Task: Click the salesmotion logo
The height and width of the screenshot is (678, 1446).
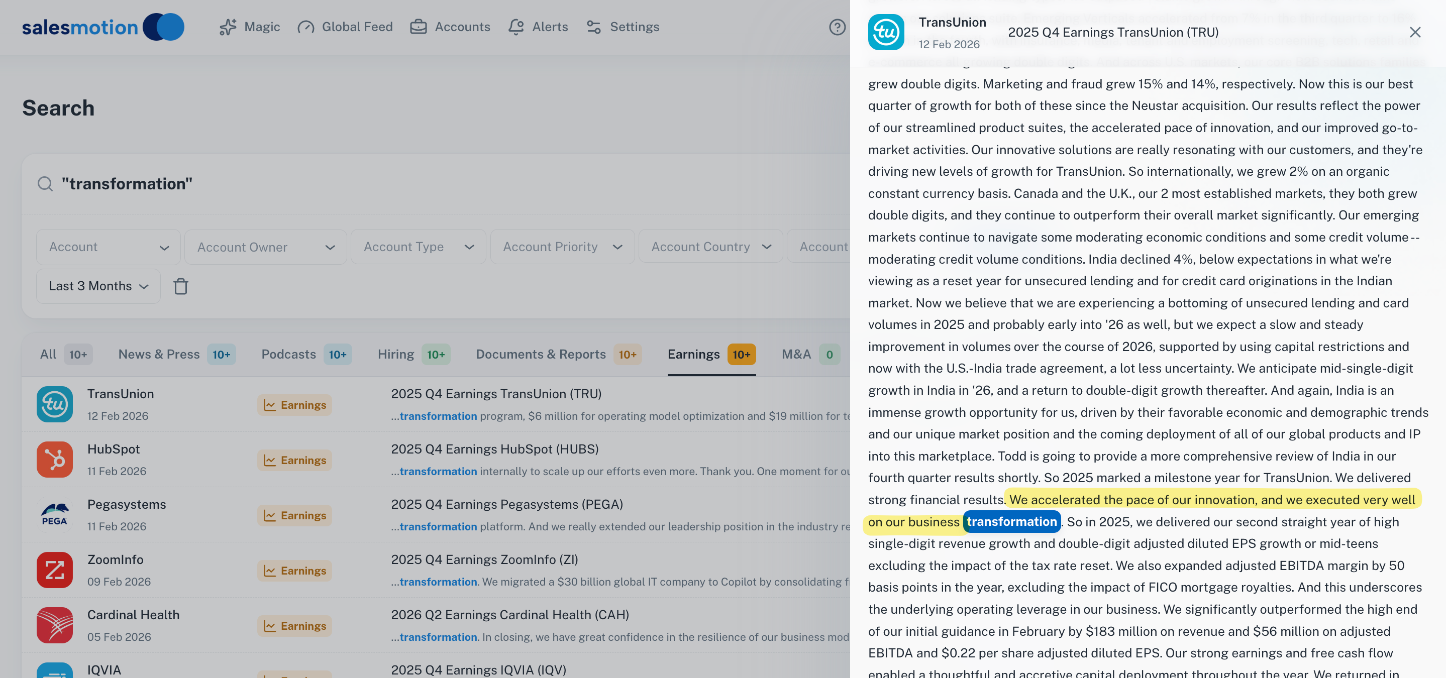Action: (x=102, y=27)
